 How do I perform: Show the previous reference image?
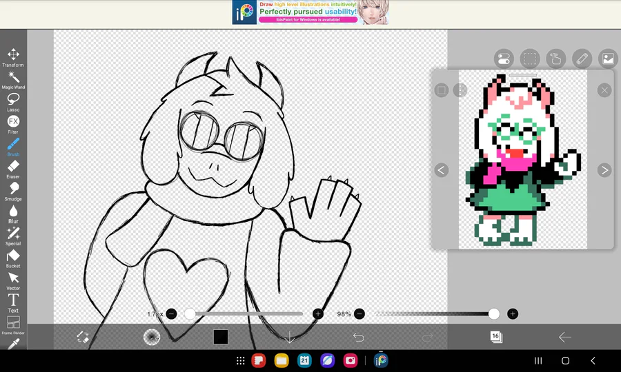pos(442,170)
